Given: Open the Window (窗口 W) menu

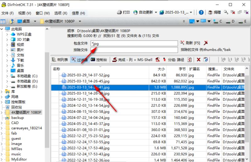Looking at the screenshot, I should [43, 13].
